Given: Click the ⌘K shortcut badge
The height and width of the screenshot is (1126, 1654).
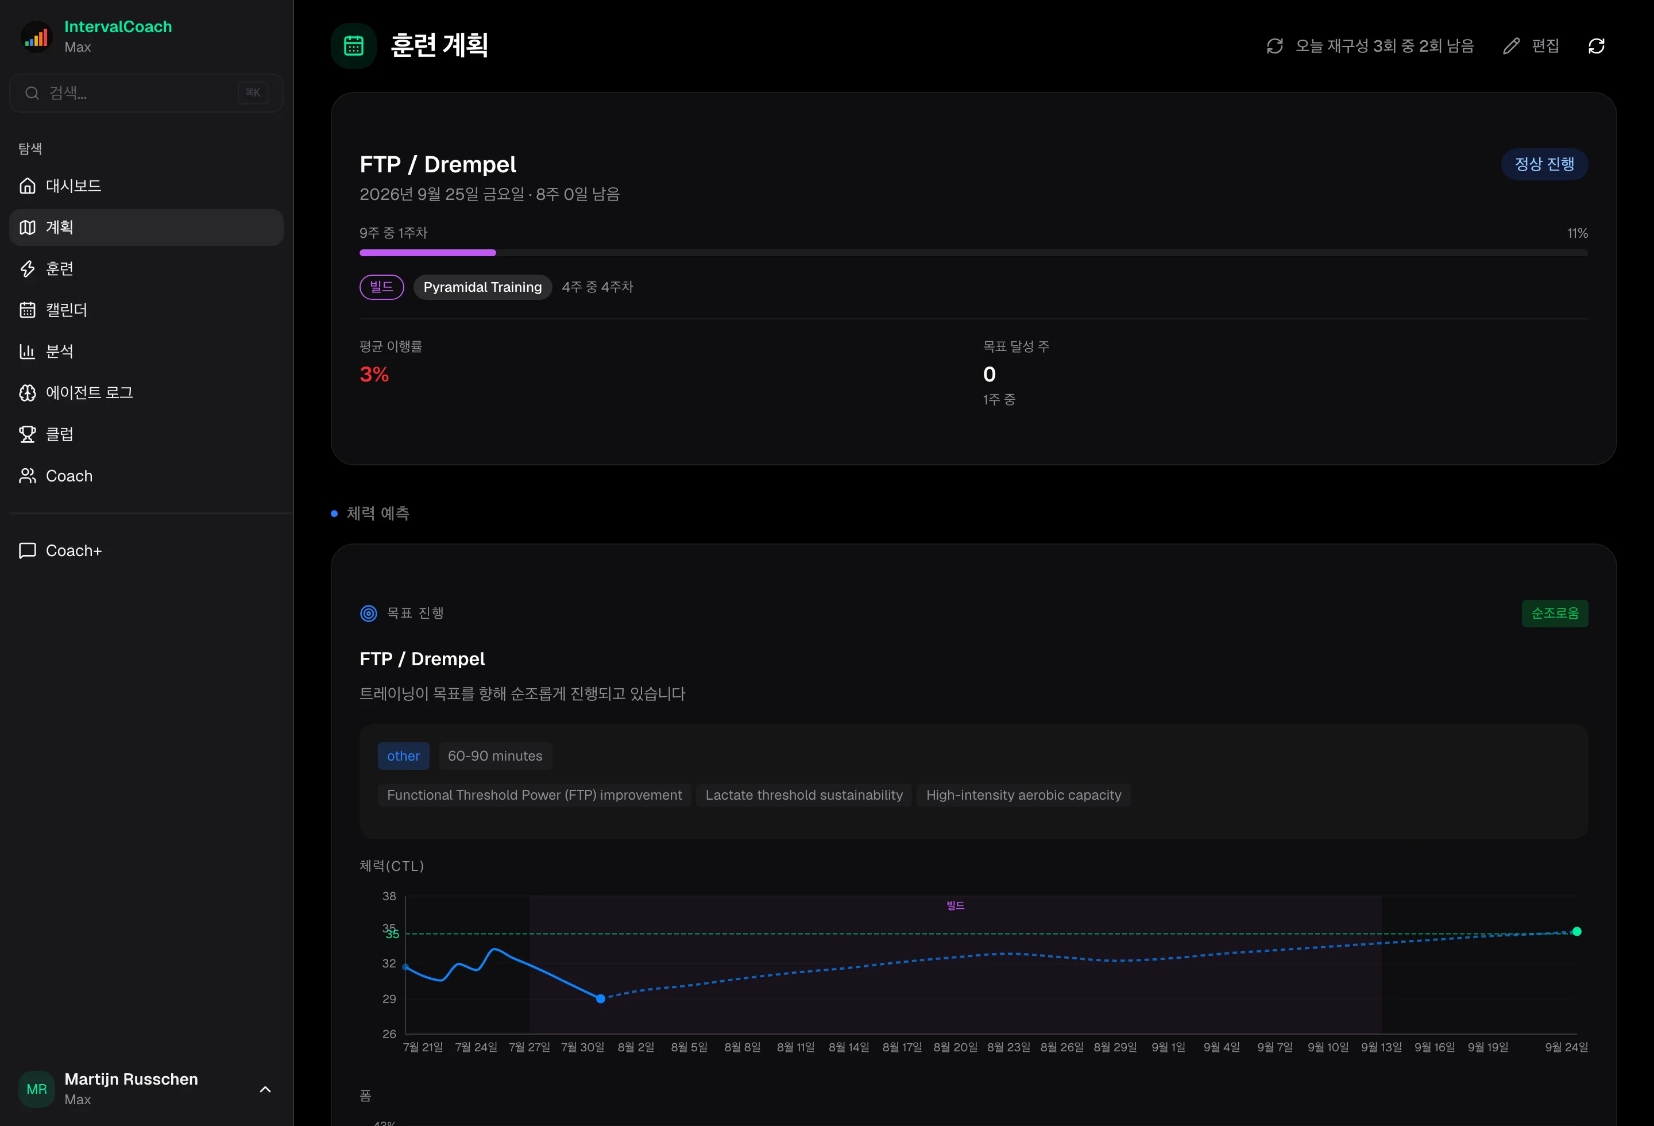Looking at the screenshot, I should pos(253,92).
